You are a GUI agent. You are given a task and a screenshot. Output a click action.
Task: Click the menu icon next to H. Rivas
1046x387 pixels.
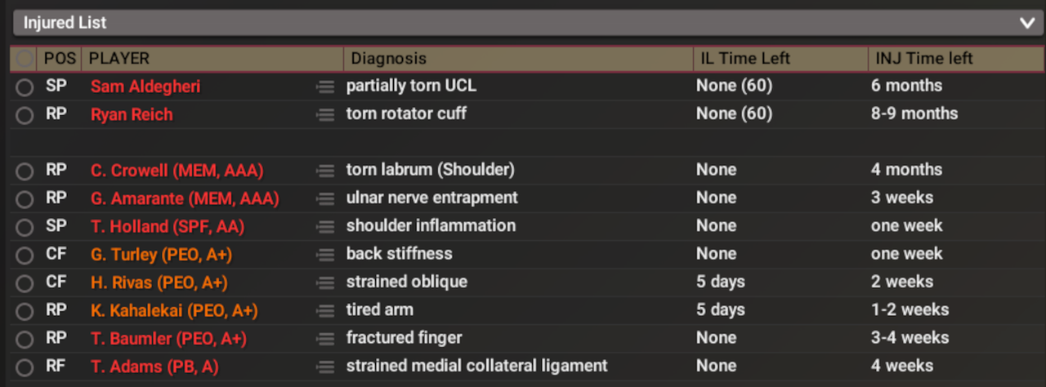tap(325, 282)
